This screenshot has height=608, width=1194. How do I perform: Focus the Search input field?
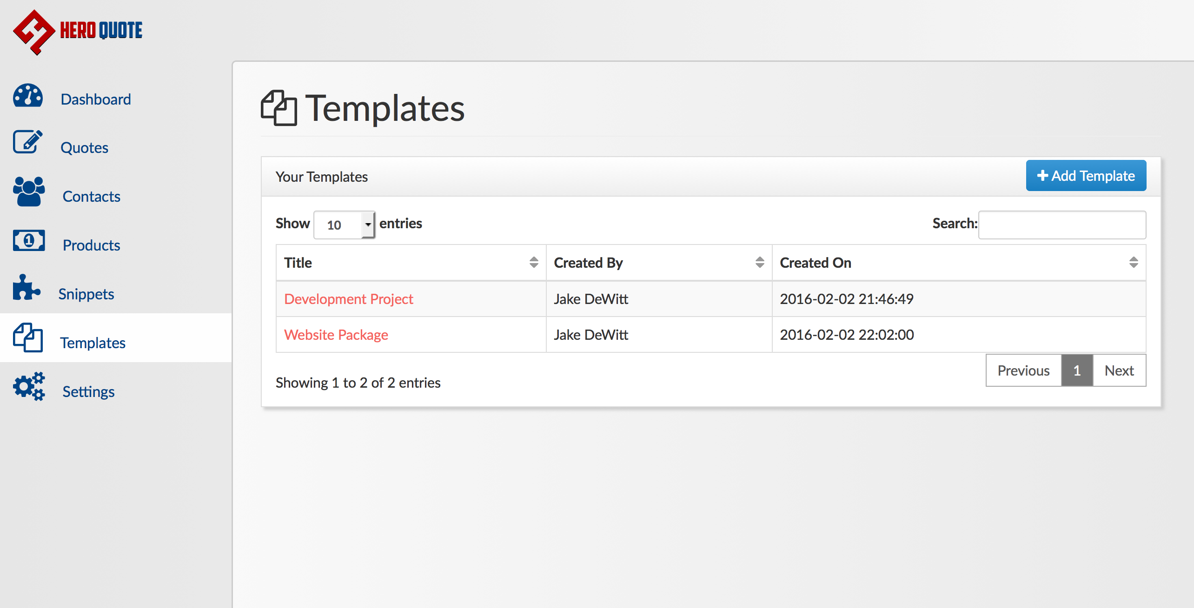1062,225
